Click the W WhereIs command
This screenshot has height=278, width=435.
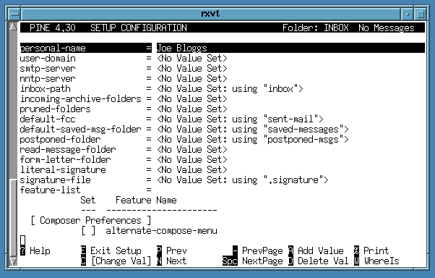click(x=376, y=261)
